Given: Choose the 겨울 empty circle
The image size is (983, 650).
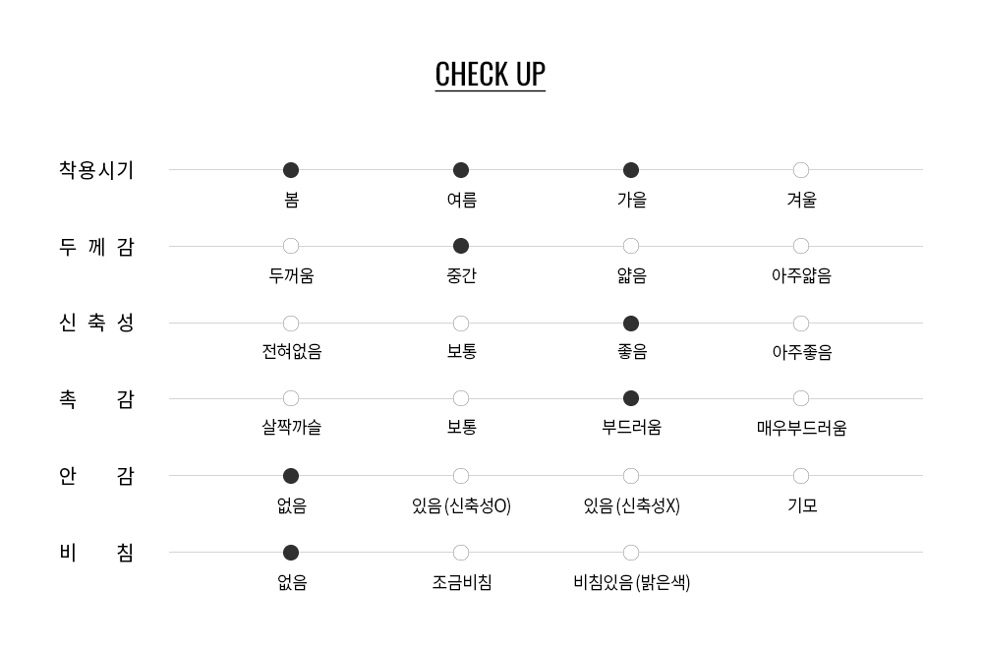Looking at the screenshot, I should [801, 170].
